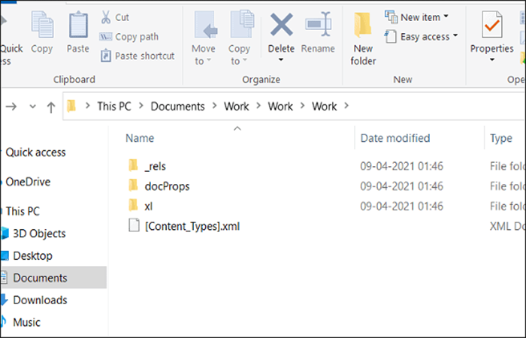The image size is (526, 338).
Task: Open Quick access in navigation pane
Action: [x=35, y=152]
